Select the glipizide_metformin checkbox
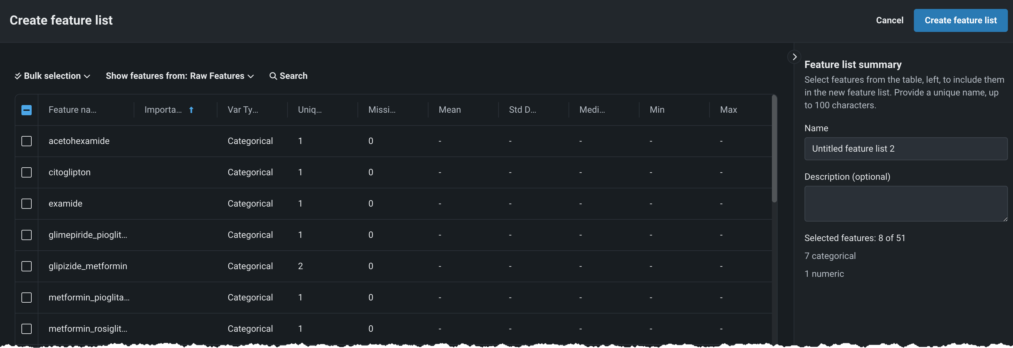The height and width of the screenshot is (348, 1013). [x=26, y=266]
